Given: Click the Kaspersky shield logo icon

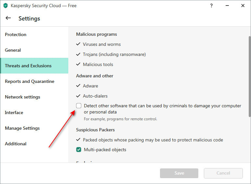Looking at the screenshot, I should pos(6,6).
